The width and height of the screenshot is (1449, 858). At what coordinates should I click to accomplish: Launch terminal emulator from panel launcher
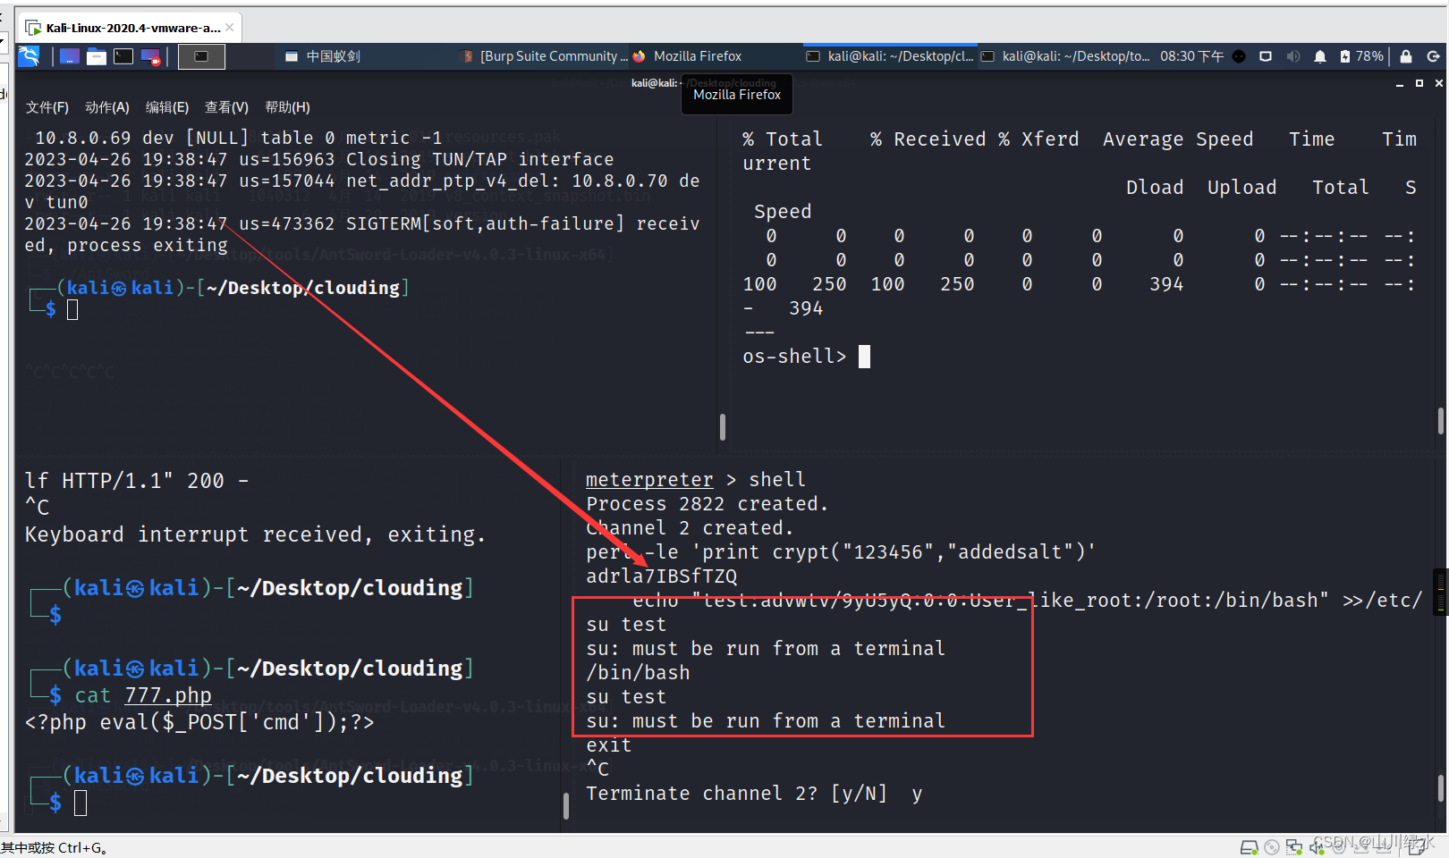point(123,56)
